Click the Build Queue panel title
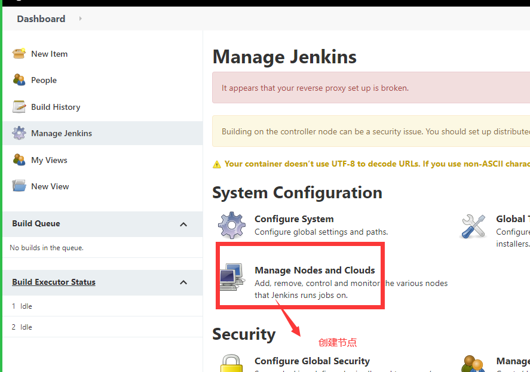This screenshot has width=530, height=372. 36,223
